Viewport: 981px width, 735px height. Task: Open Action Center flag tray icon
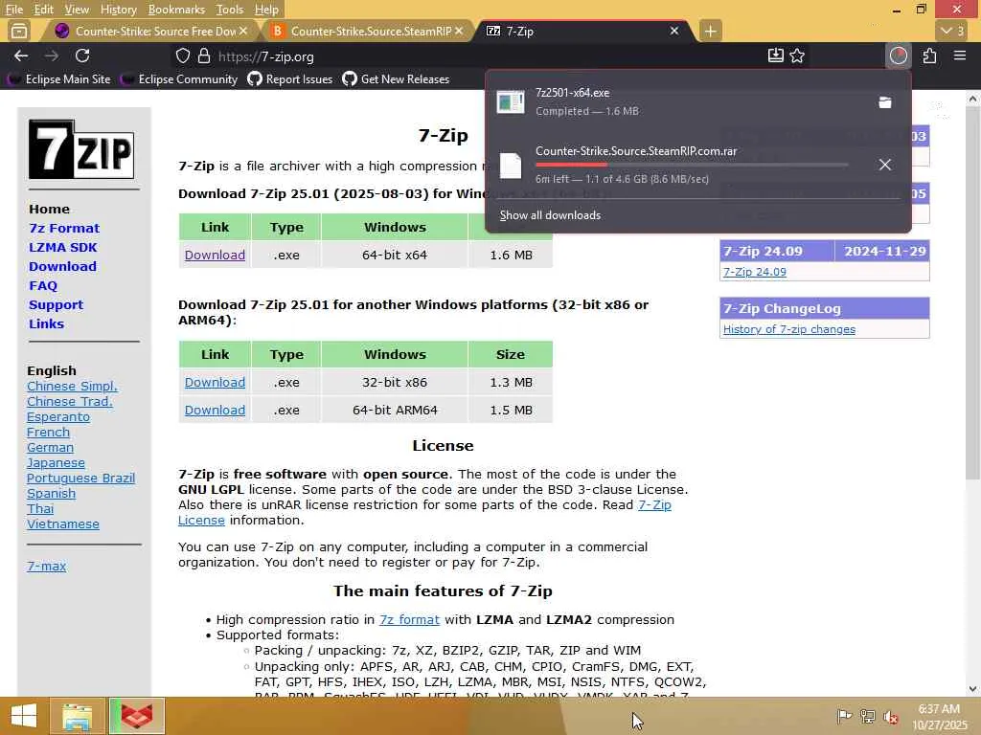point(844,716)
